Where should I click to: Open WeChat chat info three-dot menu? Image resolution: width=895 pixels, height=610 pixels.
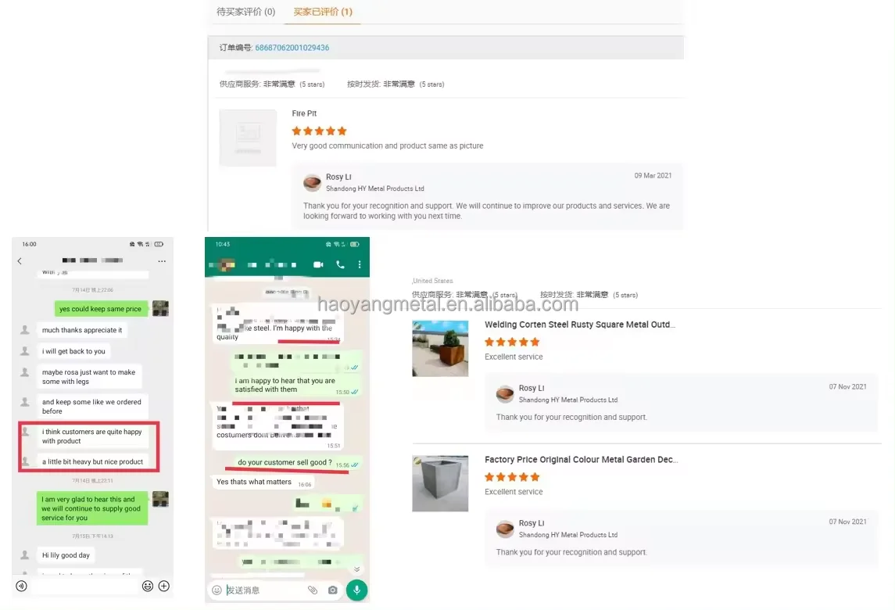coord(162,261)
